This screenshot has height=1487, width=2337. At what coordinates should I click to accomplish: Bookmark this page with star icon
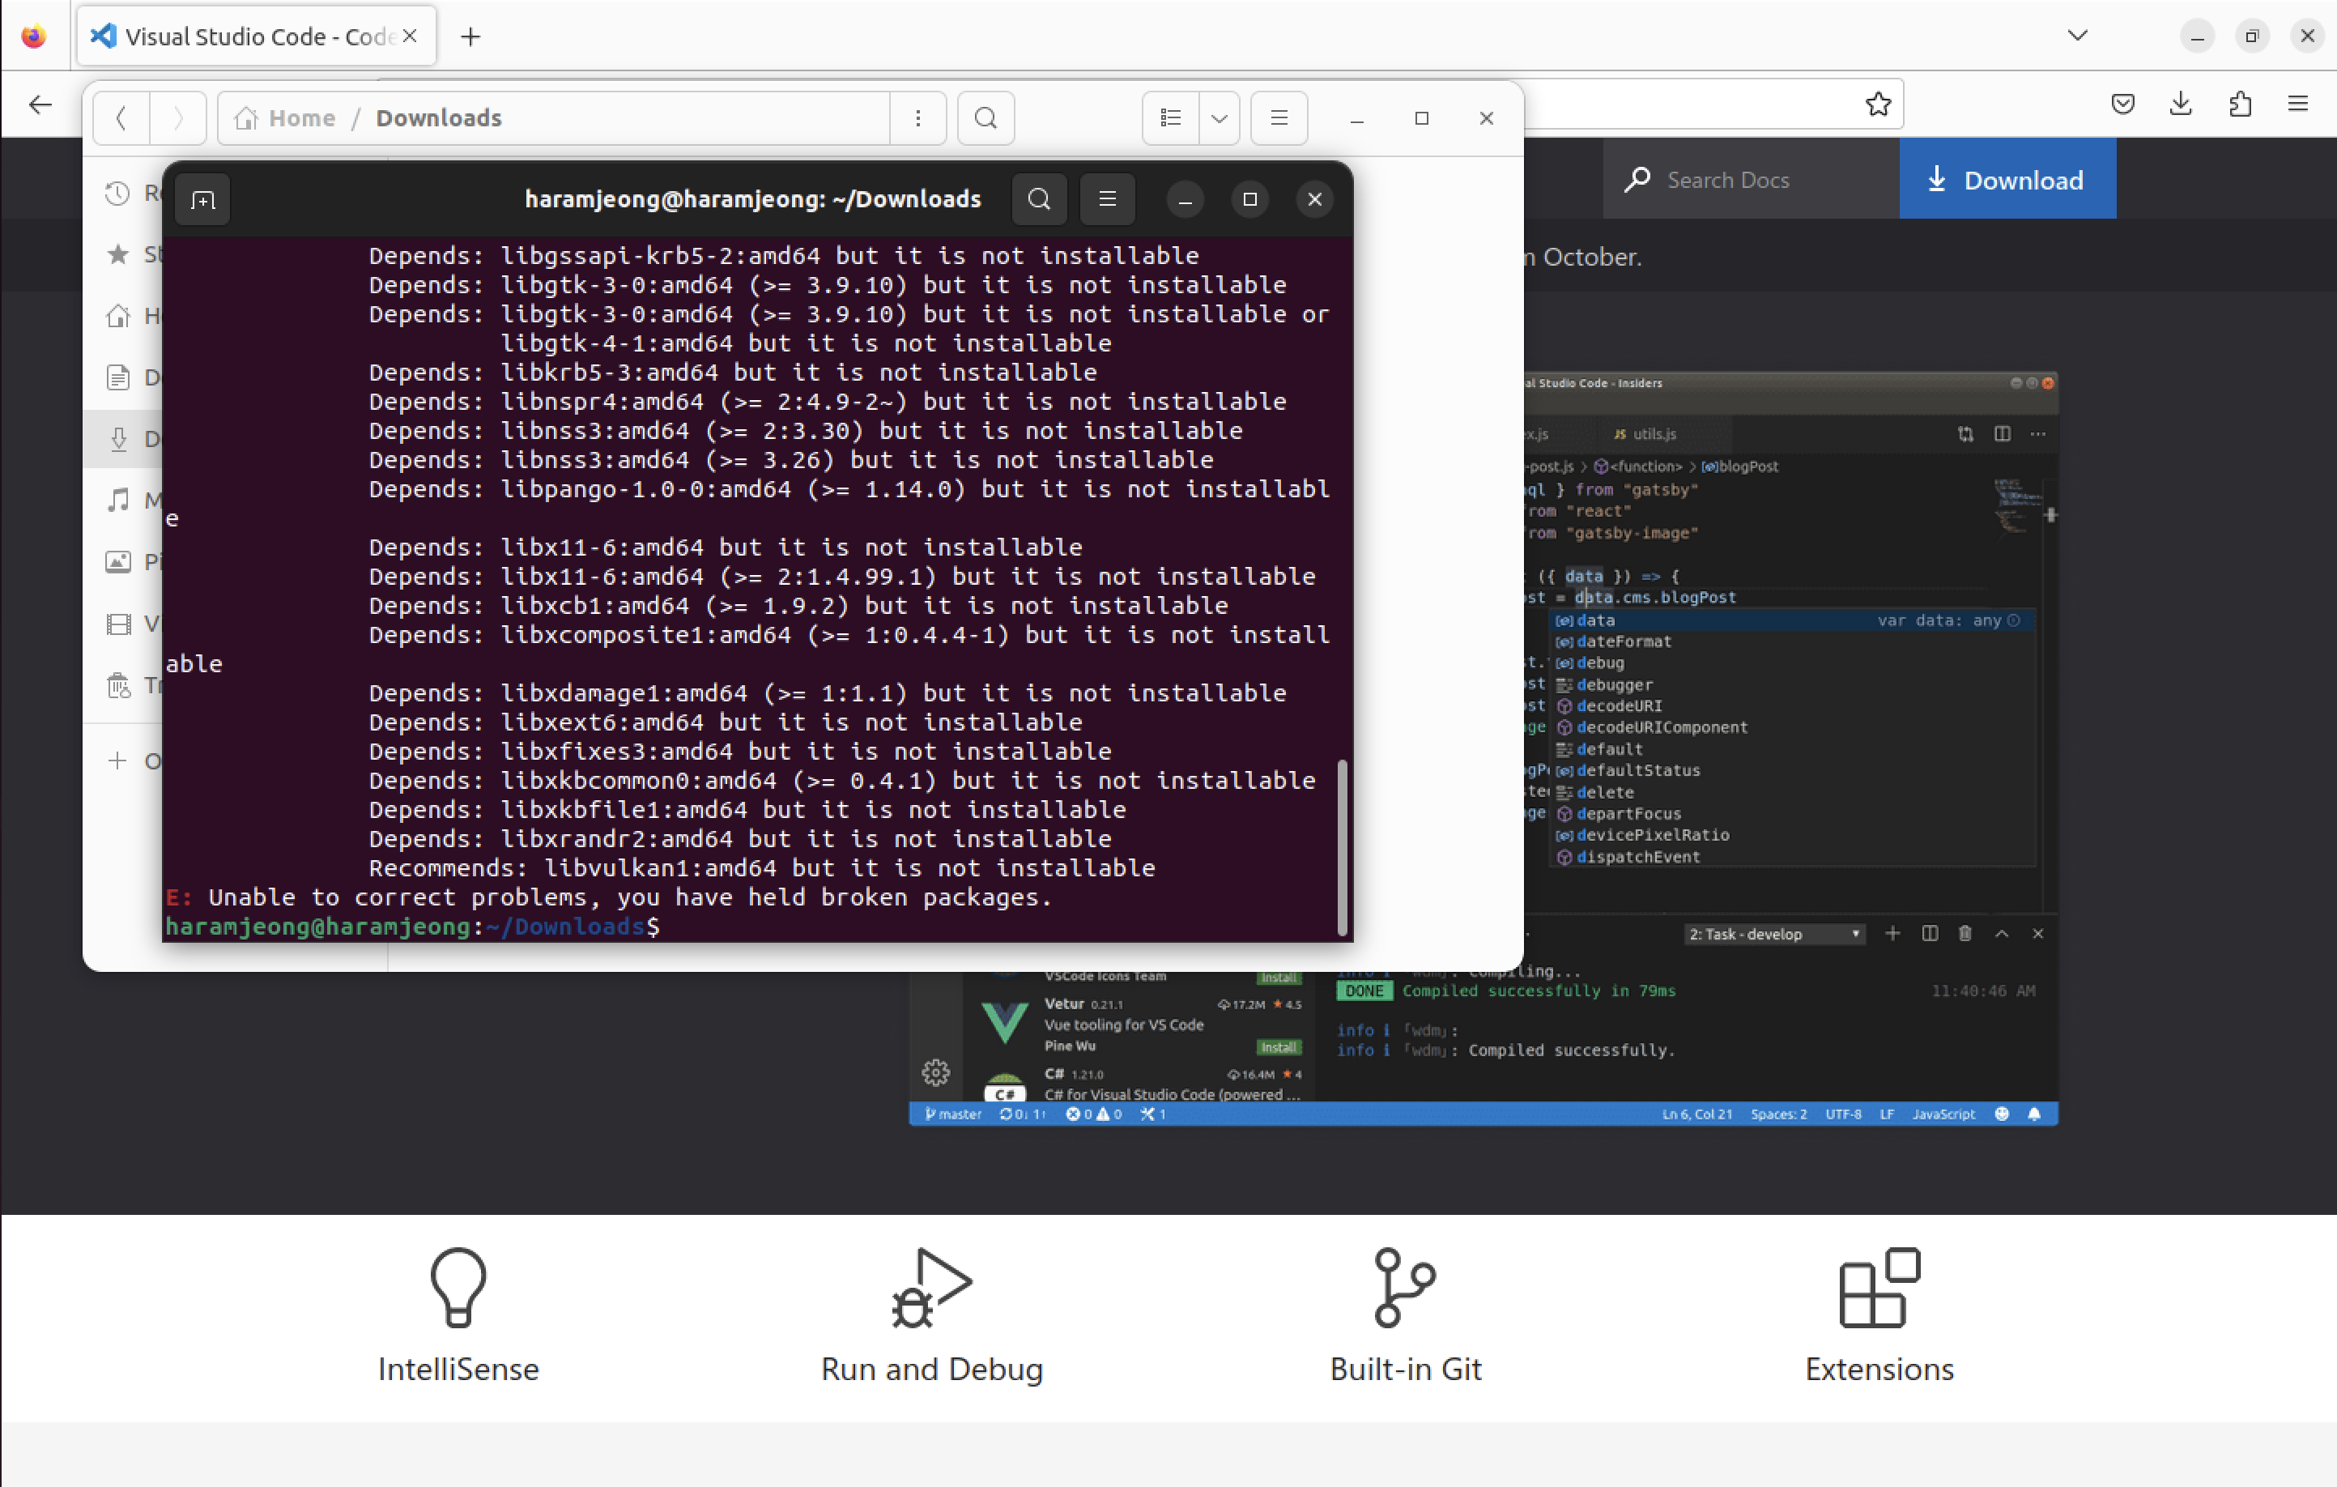pyautogui.click(x=1878, y=104)
